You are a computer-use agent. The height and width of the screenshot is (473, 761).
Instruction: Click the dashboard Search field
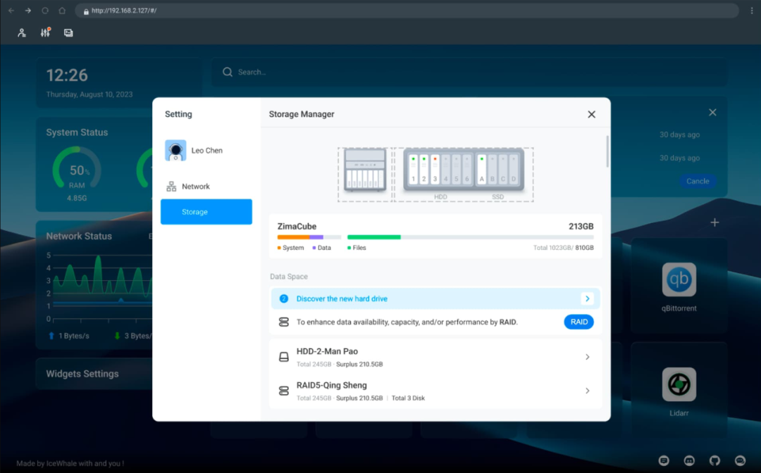(x=465, y=72)
